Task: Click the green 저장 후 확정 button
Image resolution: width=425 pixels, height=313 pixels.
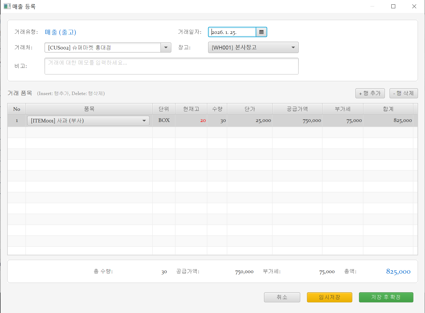Action: [386, 297]
